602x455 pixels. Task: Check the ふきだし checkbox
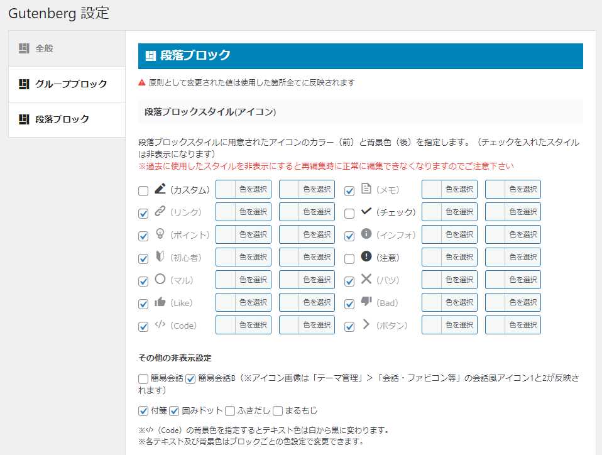coord(230,411)
